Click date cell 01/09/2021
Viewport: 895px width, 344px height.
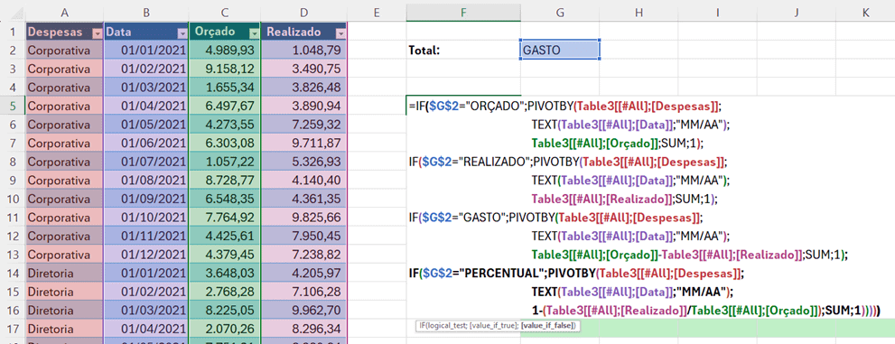tap(146, 199)
